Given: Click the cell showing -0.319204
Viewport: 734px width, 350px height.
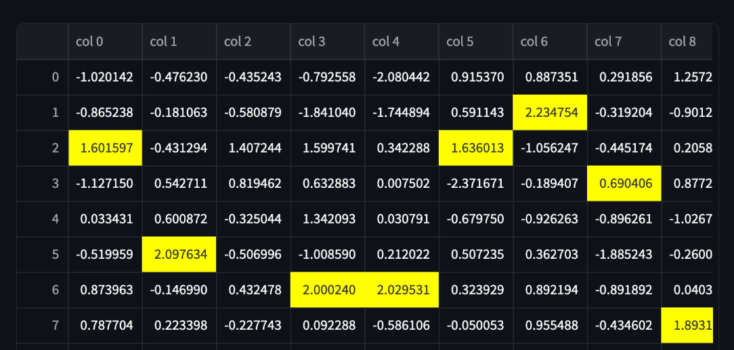Looking at the screenshot, I should pos(624,113).
